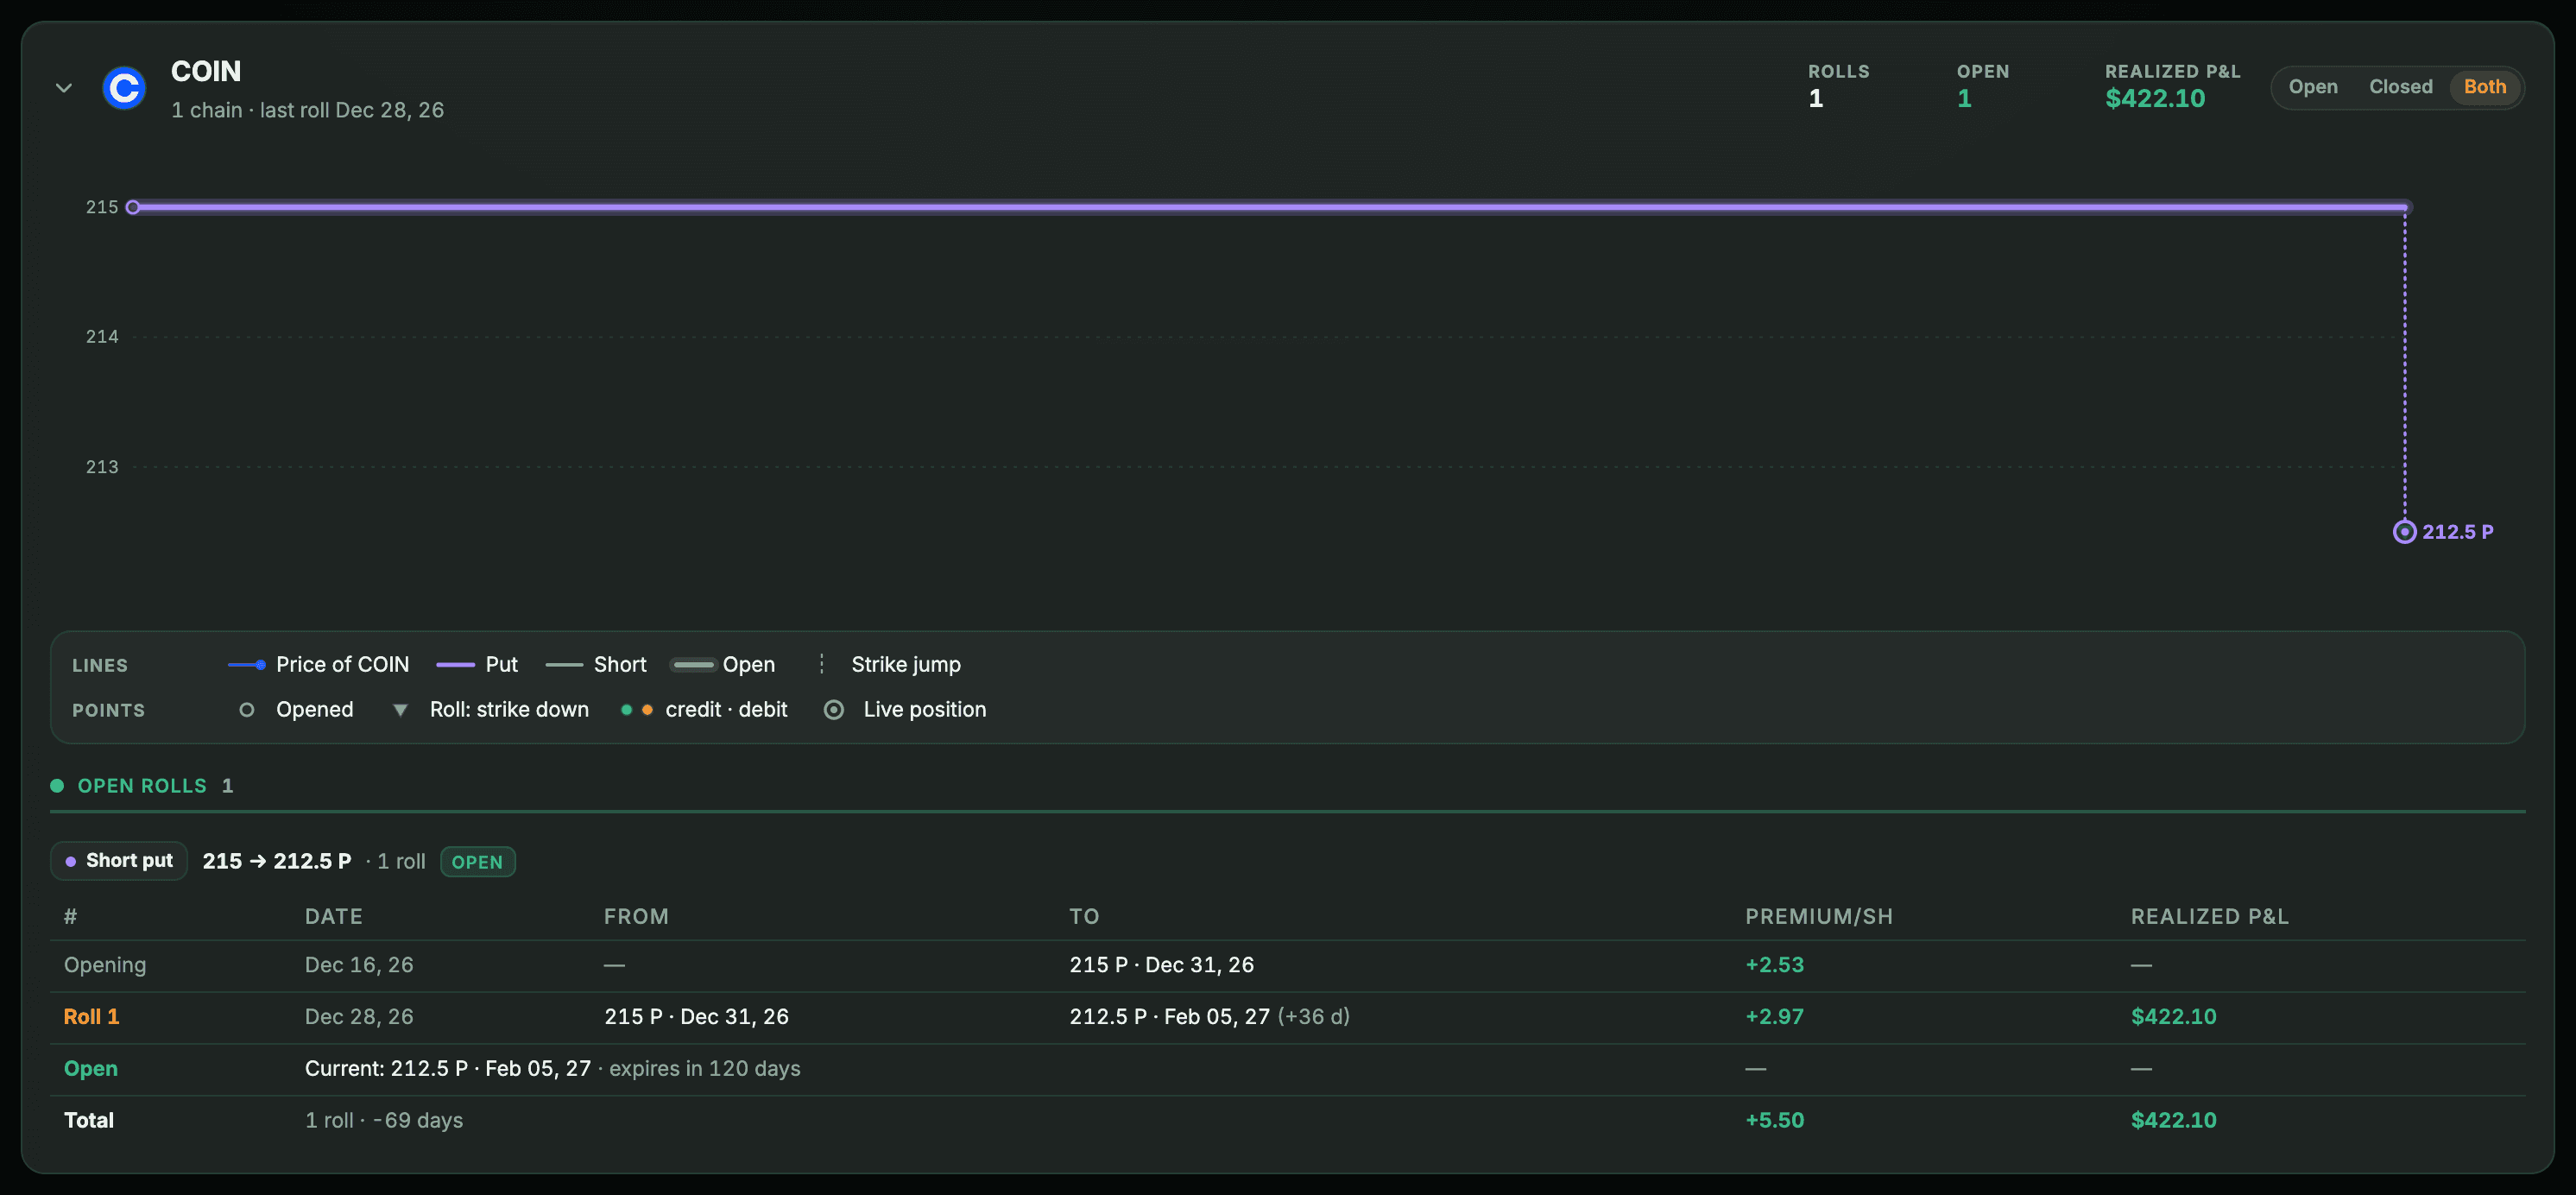Click the PREMIUM/SH column header

coord(1819,917)
